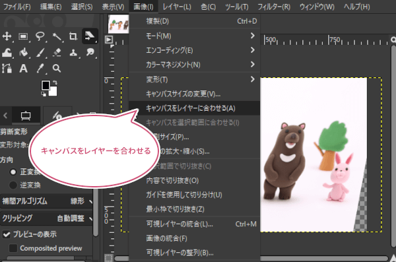
Task: Select the Shear transform tool
Action: point(90,36)
